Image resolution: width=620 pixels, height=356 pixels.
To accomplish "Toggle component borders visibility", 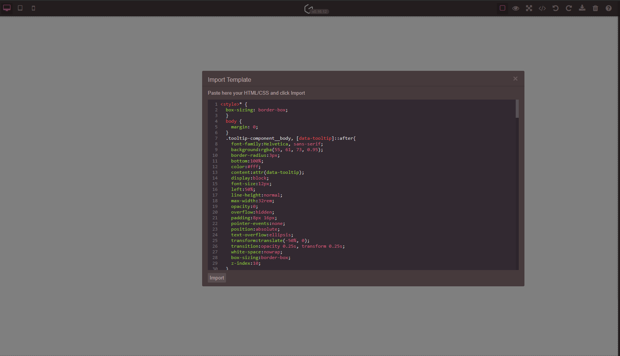I will click(x=502, y=8).
